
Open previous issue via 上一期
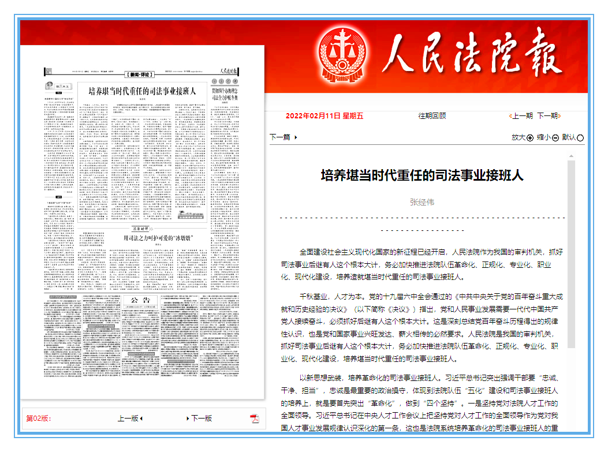[521, 116]
